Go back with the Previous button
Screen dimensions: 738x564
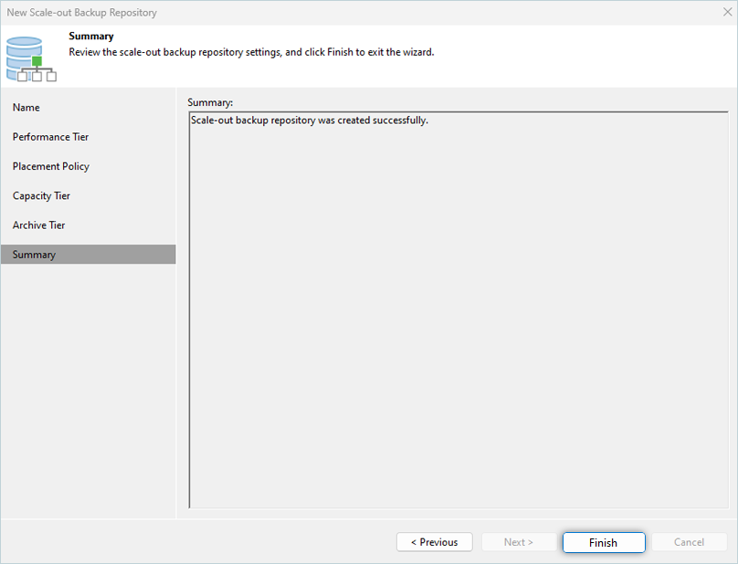coord(434,542)
